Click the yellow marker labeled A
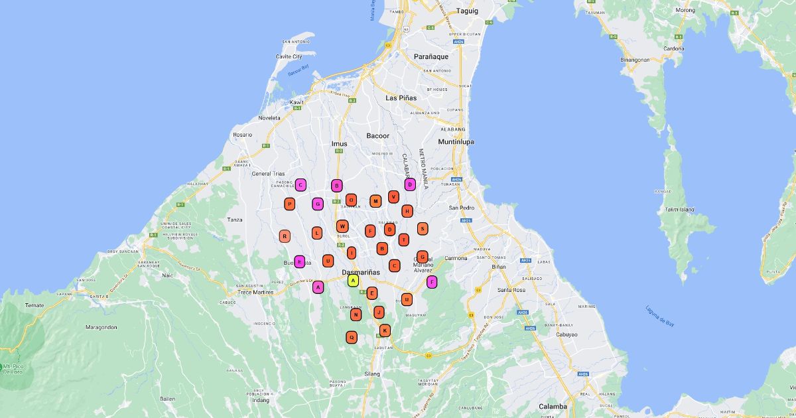 (x=354, y=281)
